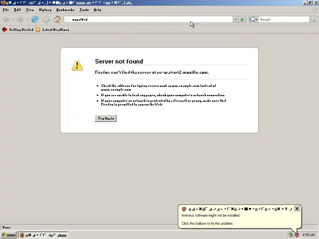
Task: Open the Bookmarks menu
Action: coord(65,10)
